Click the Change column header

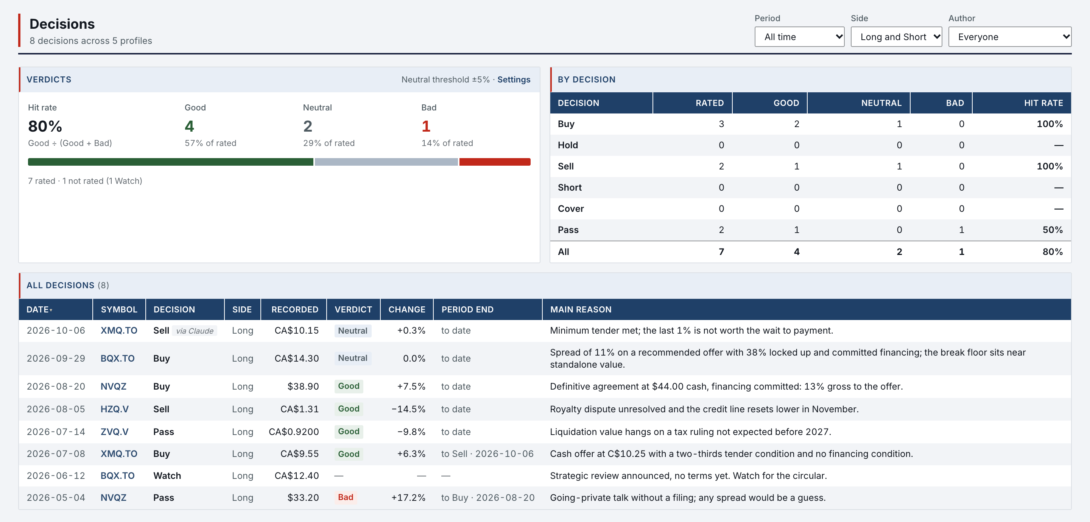point(406,309)
